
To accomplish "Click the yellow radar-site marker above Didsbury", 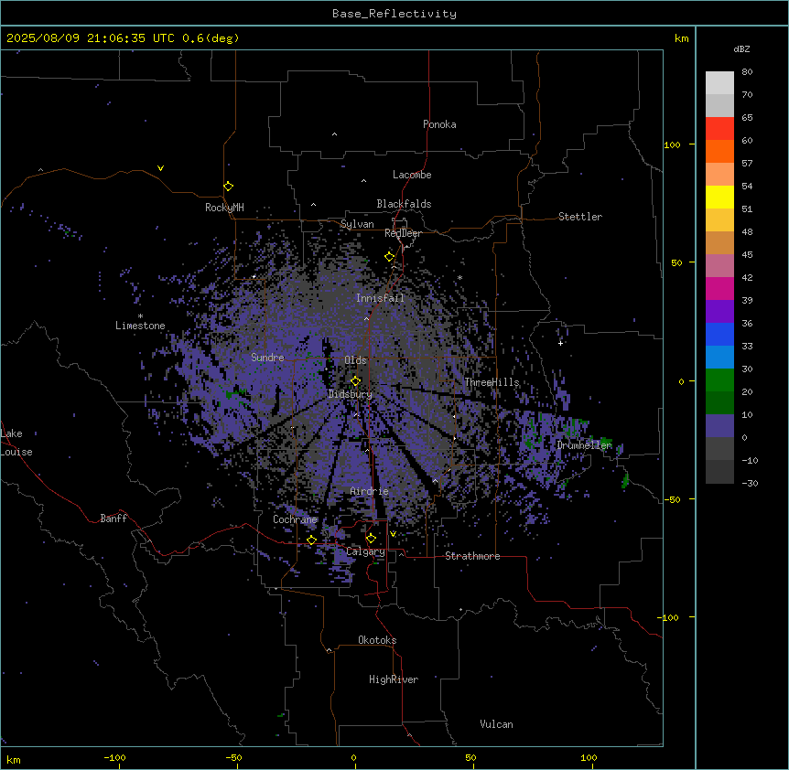I will tap(355, 381).
